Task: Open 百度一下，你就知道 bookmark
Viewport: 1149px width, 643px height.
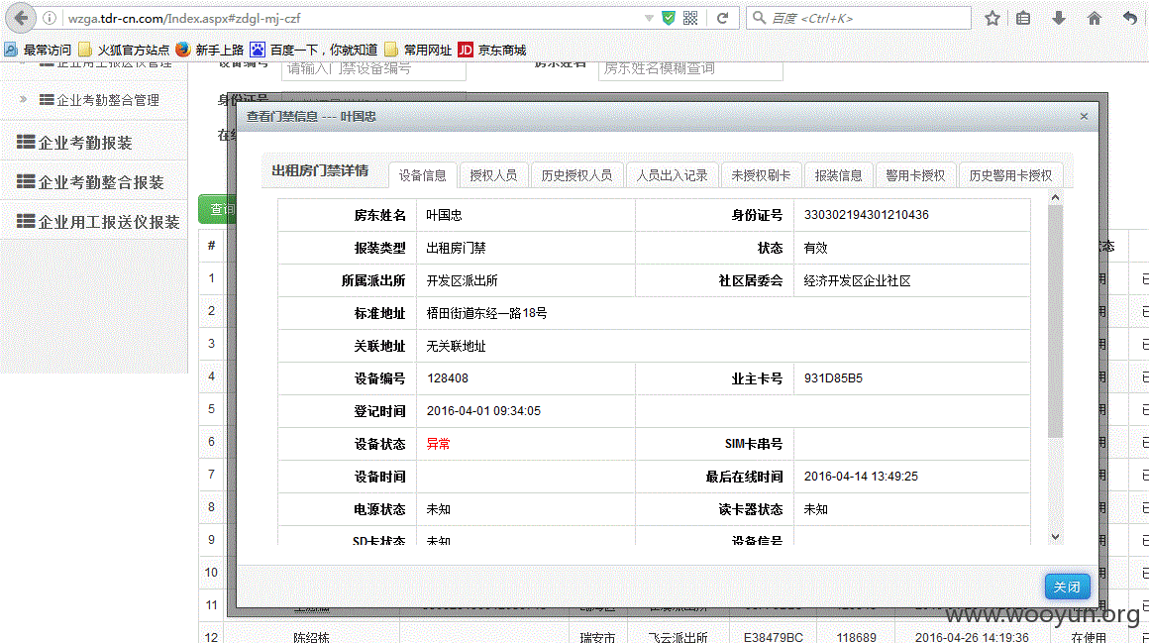Action: pos(314,50)
